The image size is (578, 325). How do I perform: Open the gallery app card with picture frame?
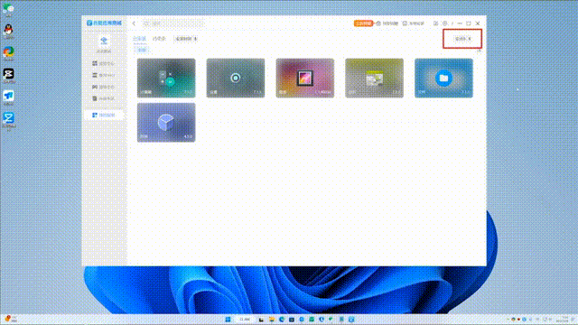click(x=305, y=78)
